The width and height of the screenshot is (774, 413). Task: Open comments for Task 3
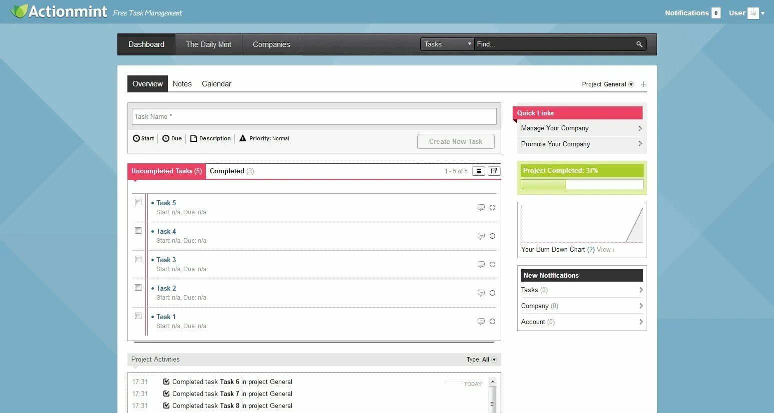pos(481,265)
